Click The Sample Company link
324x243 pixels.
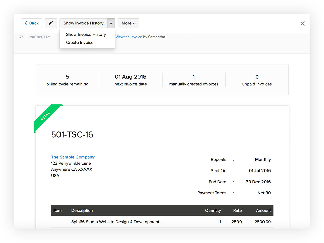tap(73, 157)
